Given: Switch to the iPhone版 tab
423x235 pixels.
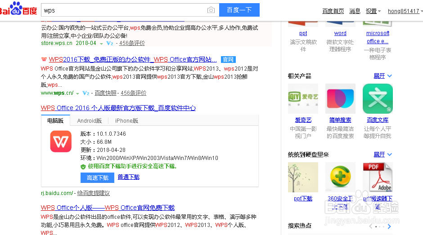Looking at the screenshot, I should pos(126,121).
